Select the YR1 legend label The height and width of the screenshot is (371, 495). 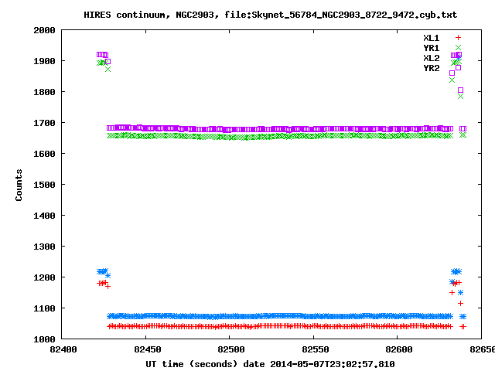coord(432,48)
